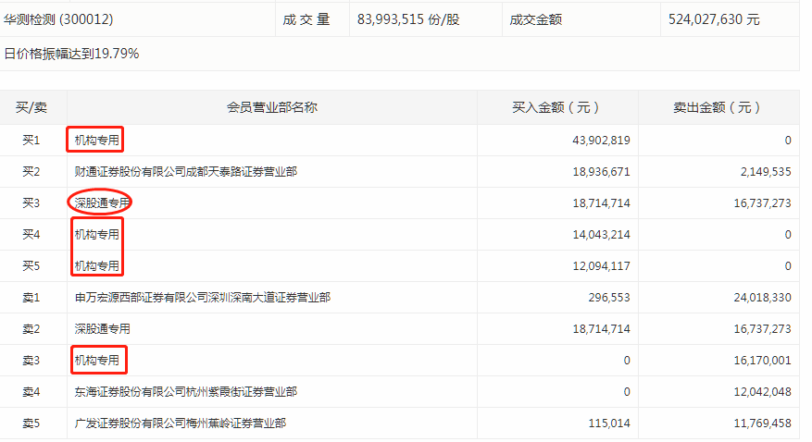The height and width of the screenshot is (442, 812).
Task: Click buy amount 18,714,714 in 卖2 row
Action: (601, 329)
